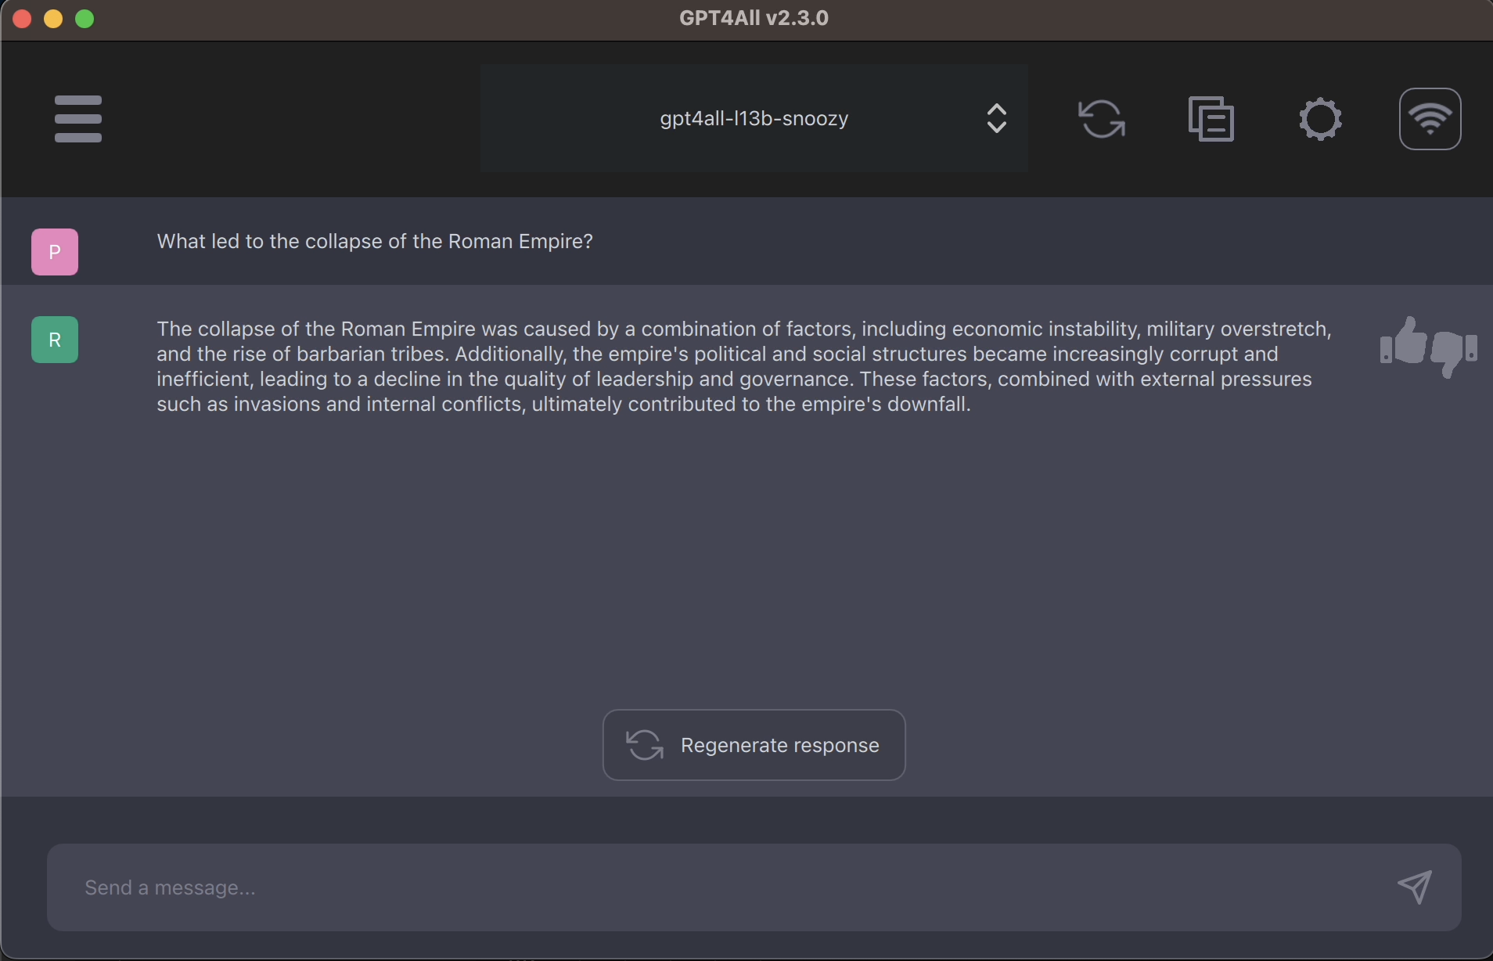Click the up-down chevron on model selector

pyautogui.click(x=996, y=119)
